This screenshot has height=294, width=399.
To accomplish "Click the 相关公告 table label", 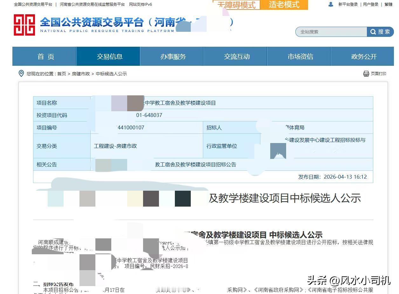I will pos(47,164).
